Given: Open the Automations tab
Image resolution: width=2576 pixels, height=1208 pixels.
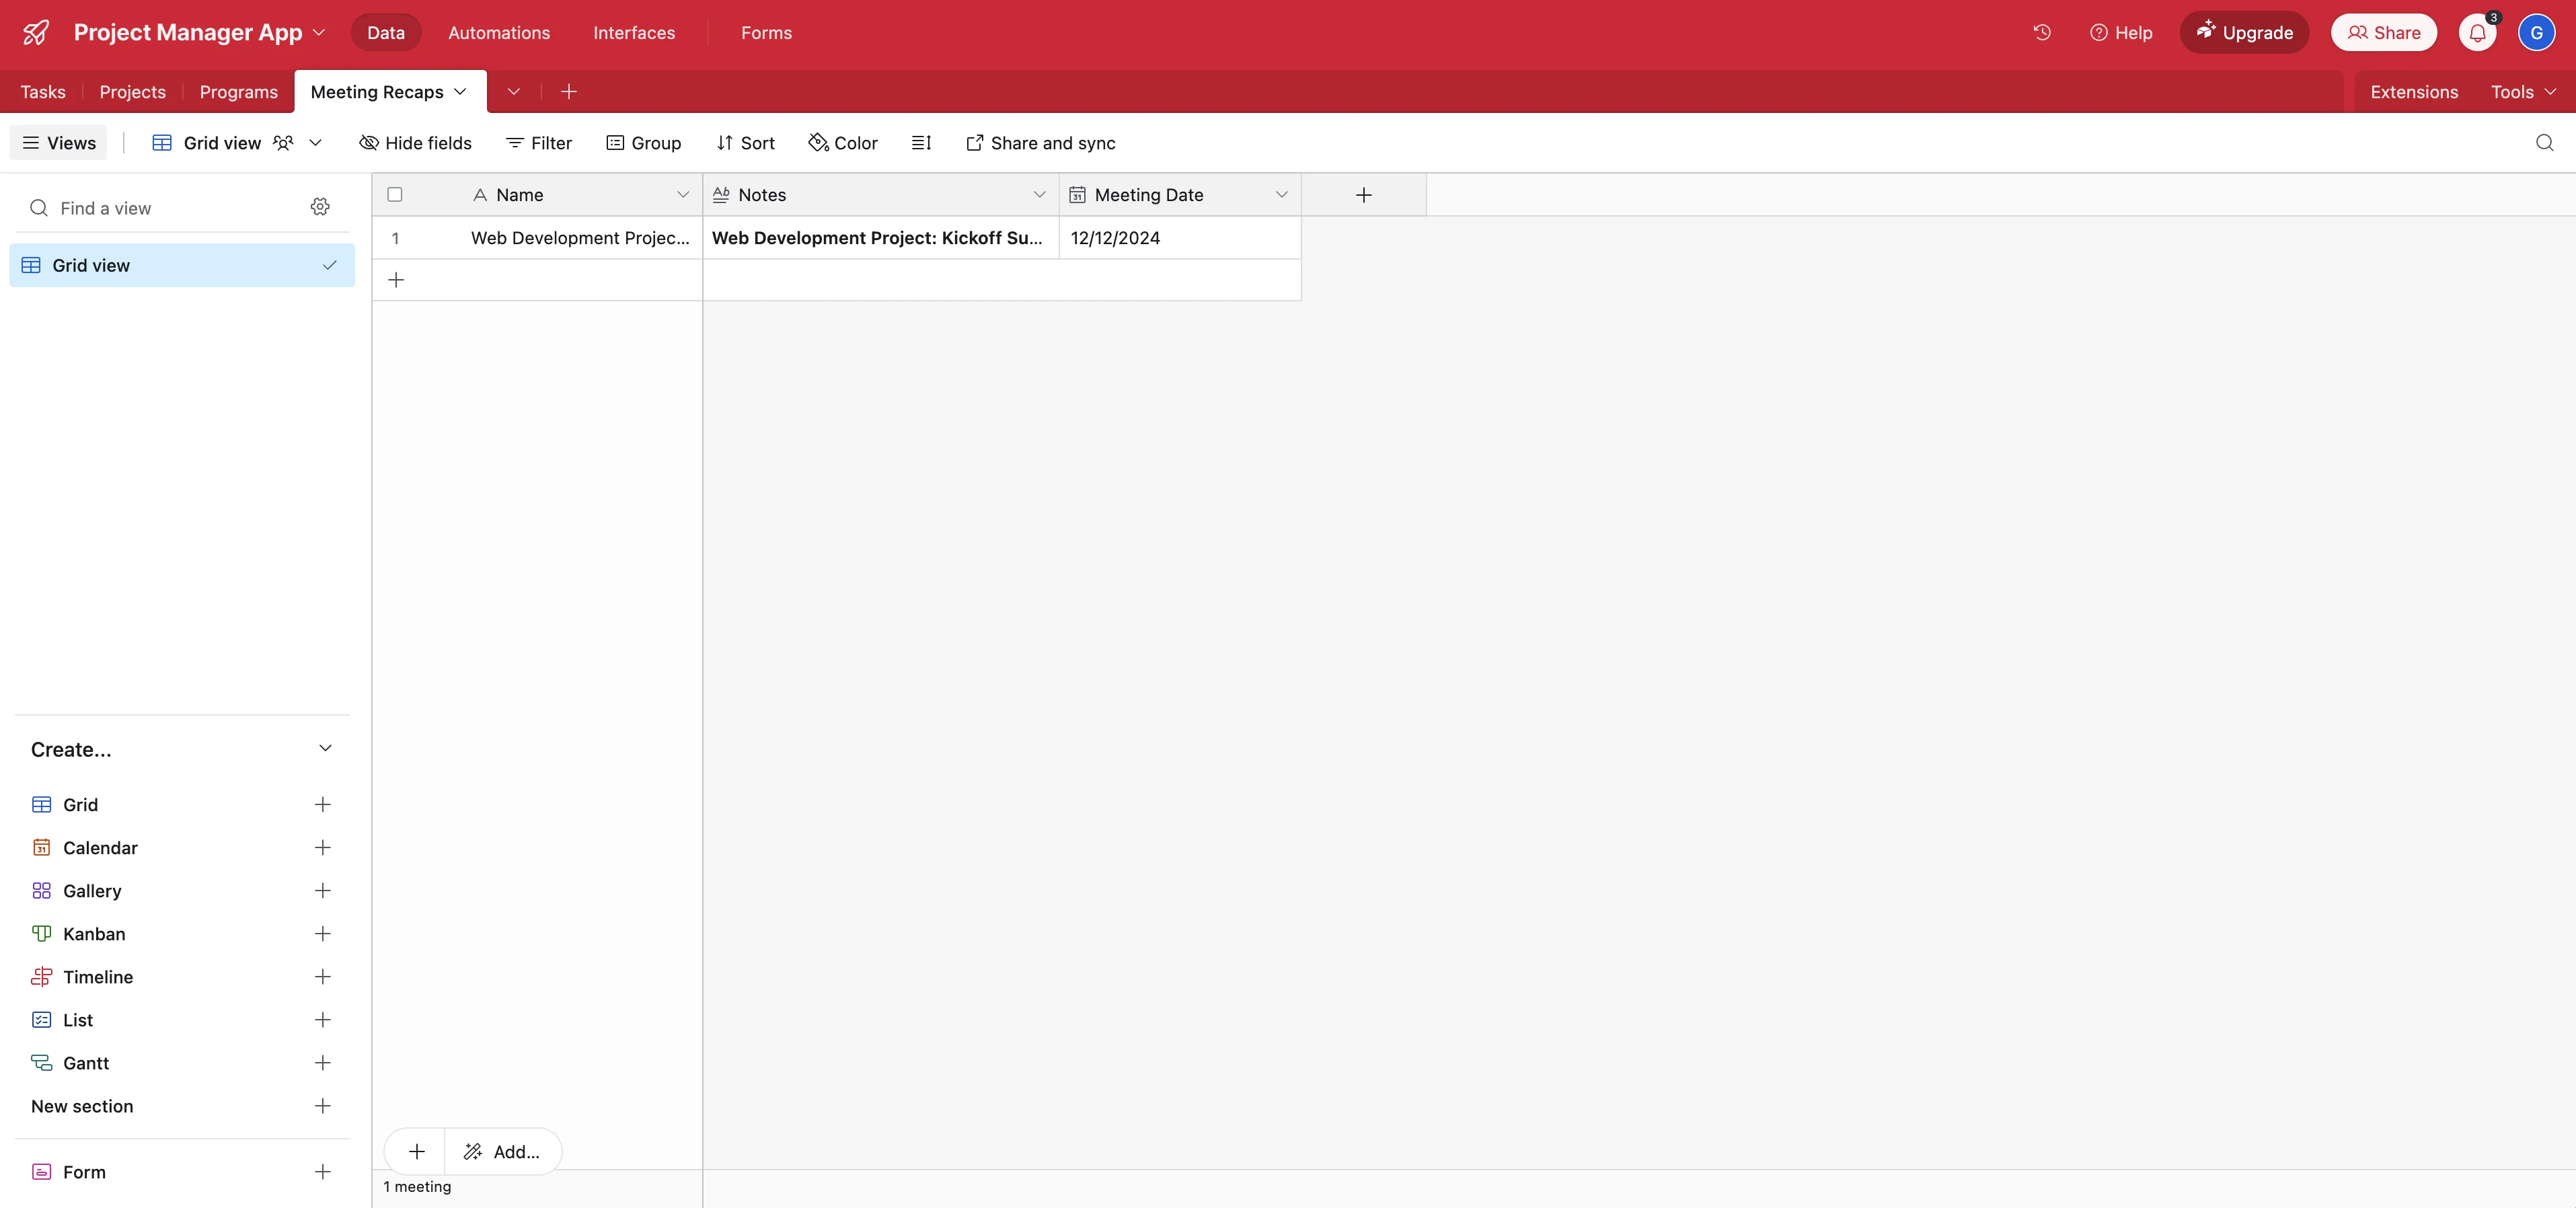Looking at the screenshot, I should pos(498,33).
